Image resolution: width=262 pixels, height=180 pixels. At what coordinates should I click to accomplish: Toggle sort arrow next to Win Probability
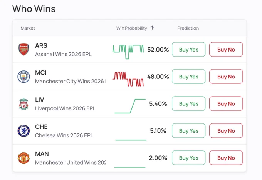pyautogui.click(x=152, y=28)
